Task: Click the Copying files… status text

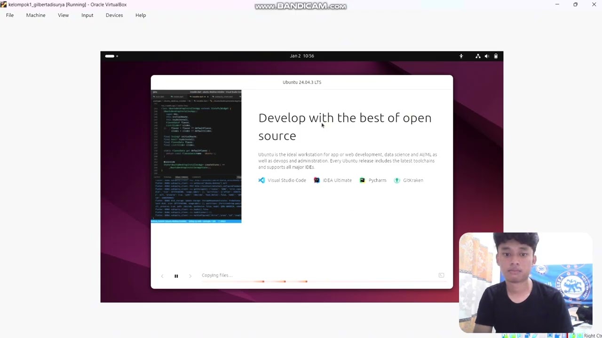Action: [217, 275]
